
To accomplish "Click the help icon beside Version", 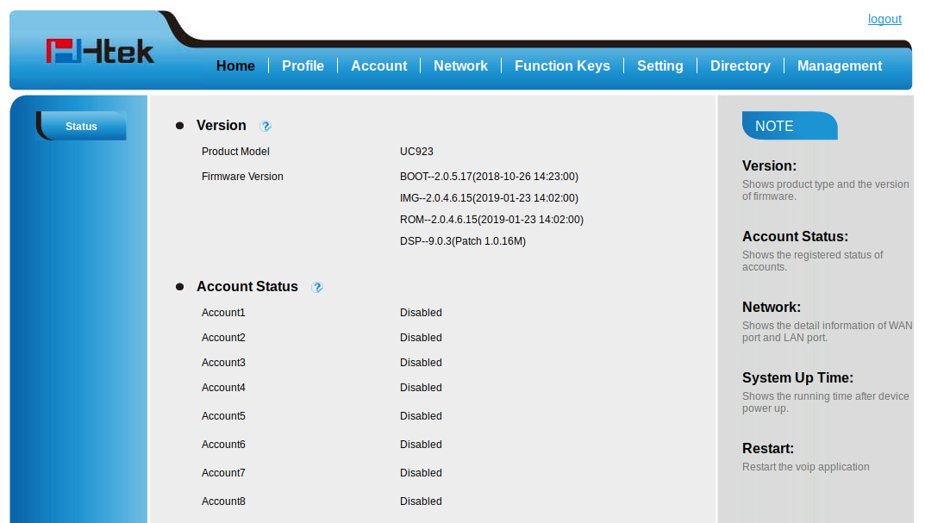I will tap(266, 126).
